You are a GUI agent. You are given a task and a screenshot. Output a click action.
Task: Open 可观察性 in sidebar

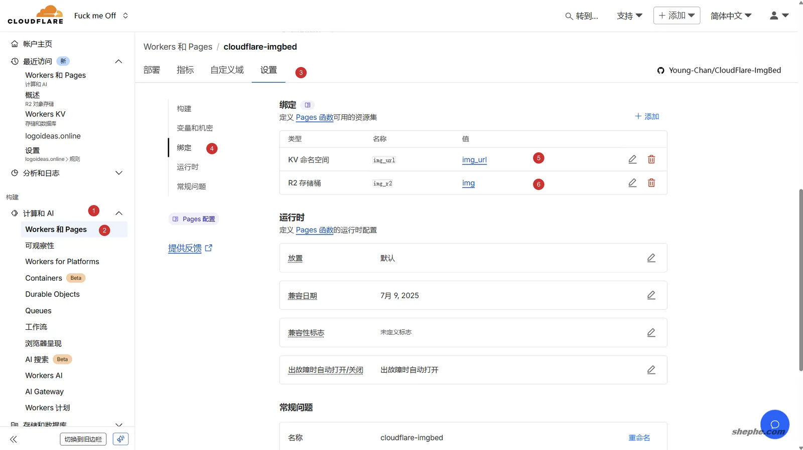pos(40,246)
